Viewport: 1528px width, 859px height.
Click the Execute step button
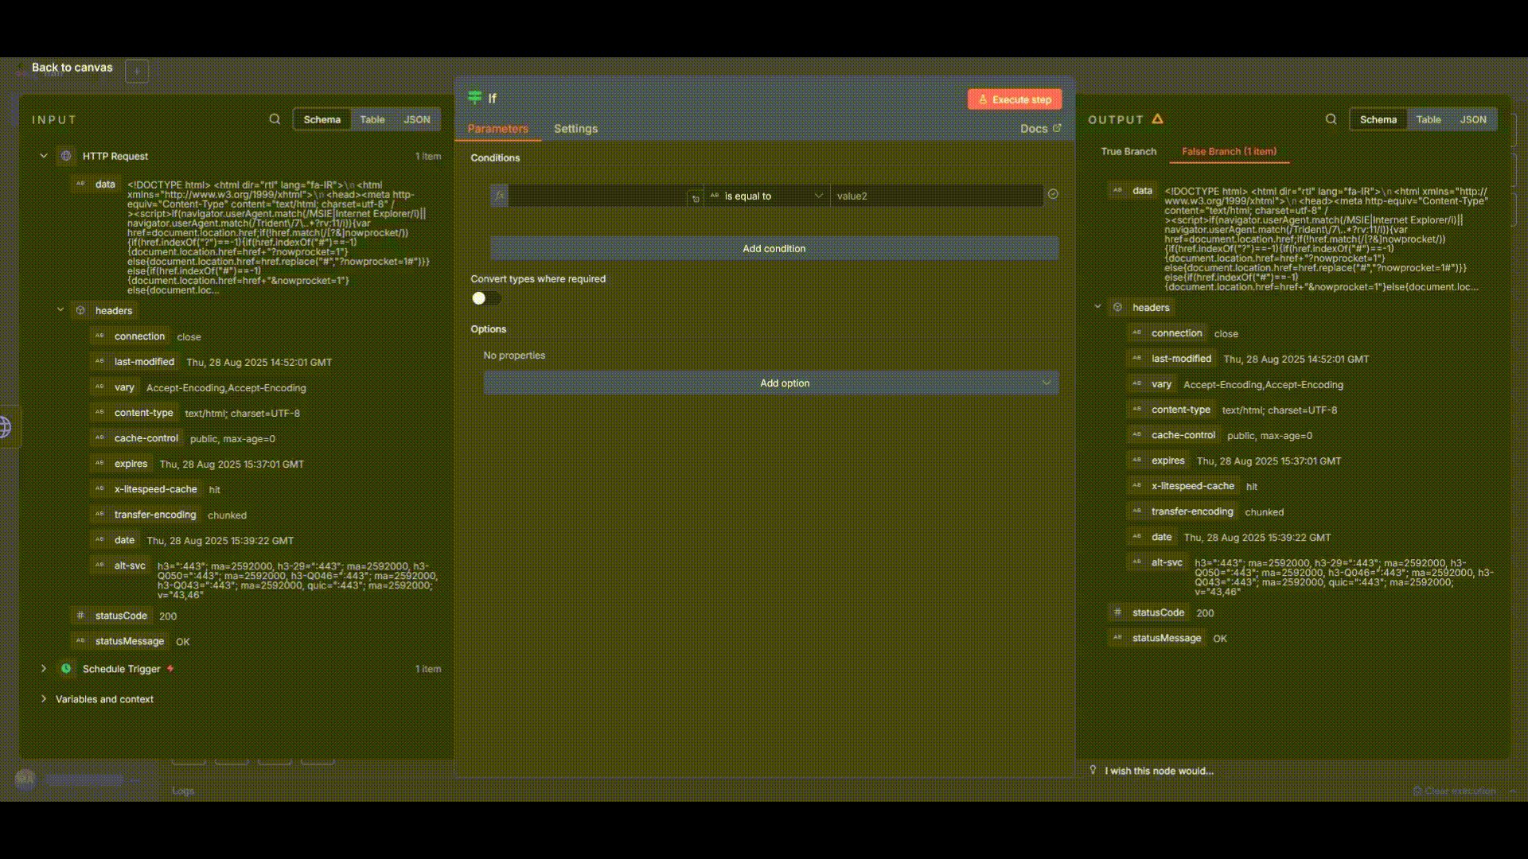[1014, 99]
